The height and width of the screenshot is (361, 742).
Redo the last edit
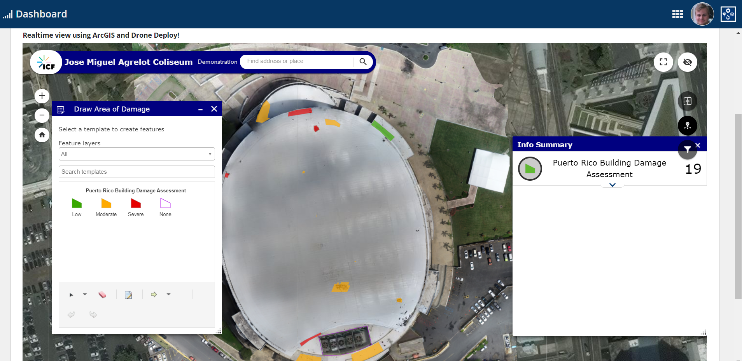(x=93, y=314)
